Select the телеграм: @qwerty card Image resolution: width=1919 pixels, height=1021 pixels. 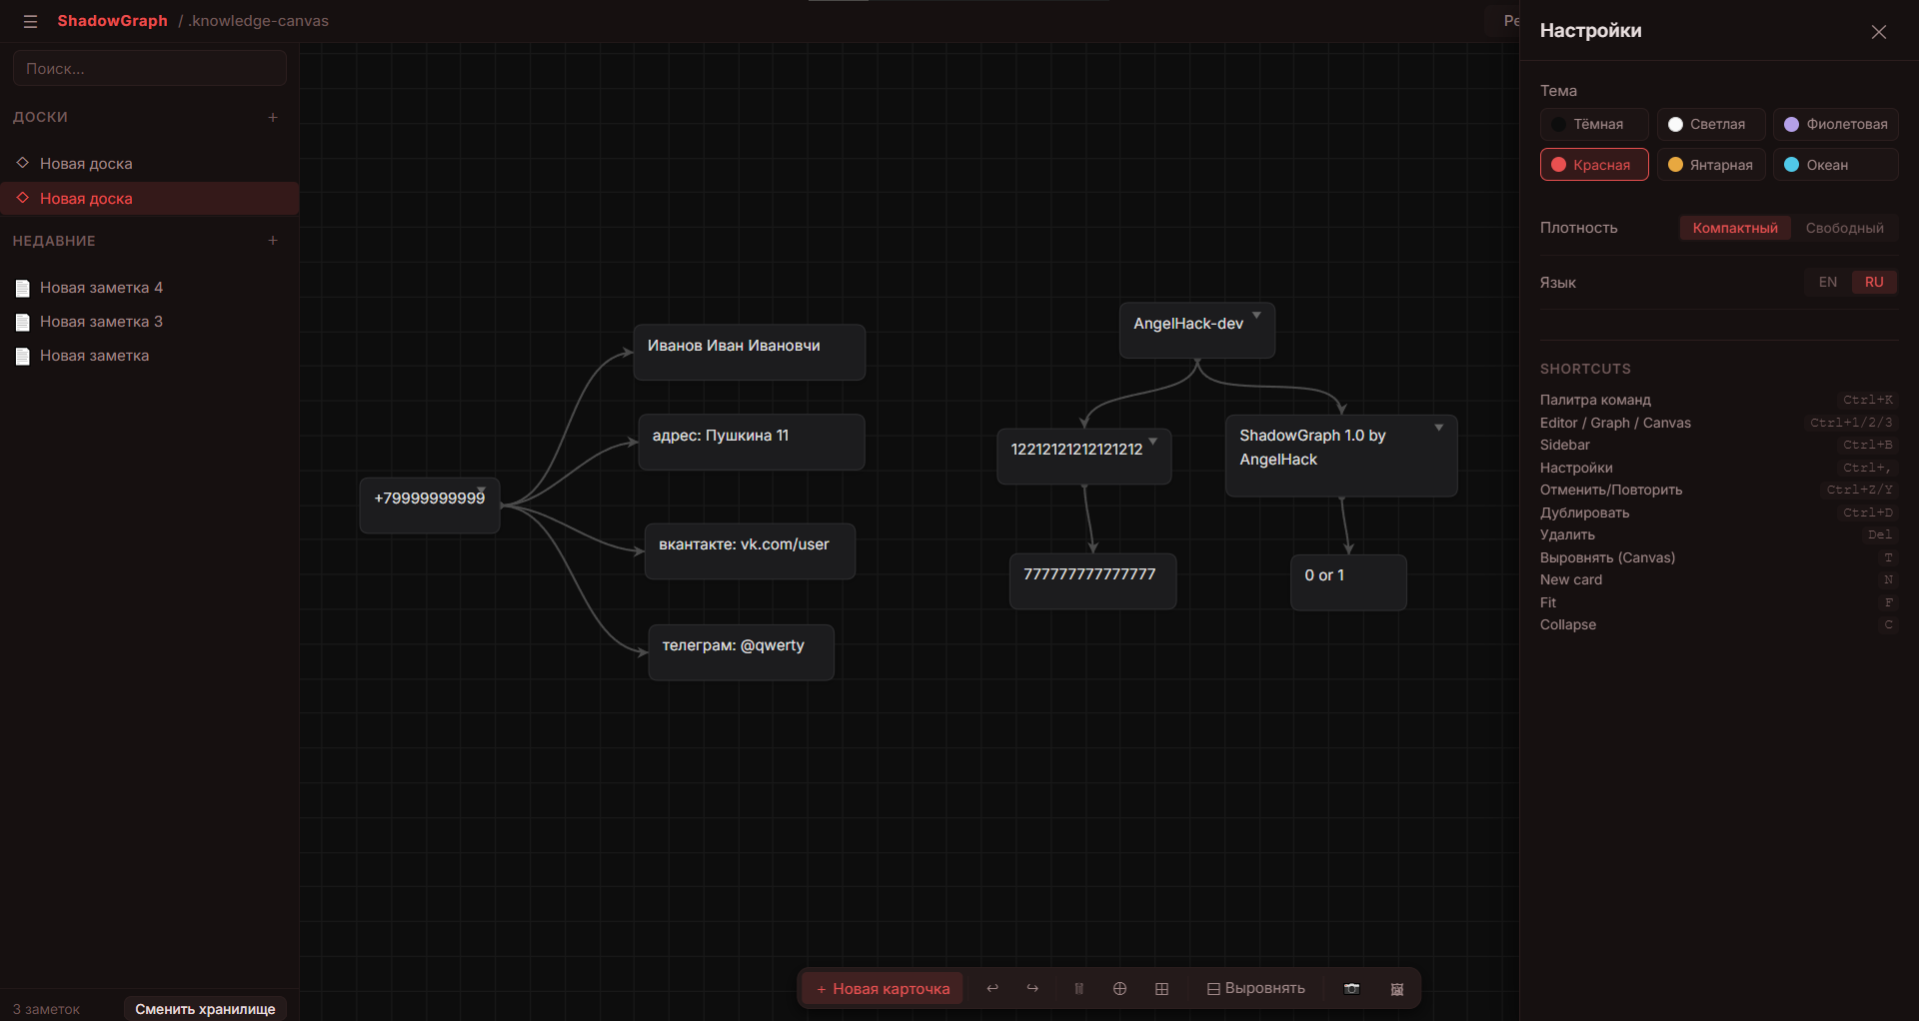[741, 652]
